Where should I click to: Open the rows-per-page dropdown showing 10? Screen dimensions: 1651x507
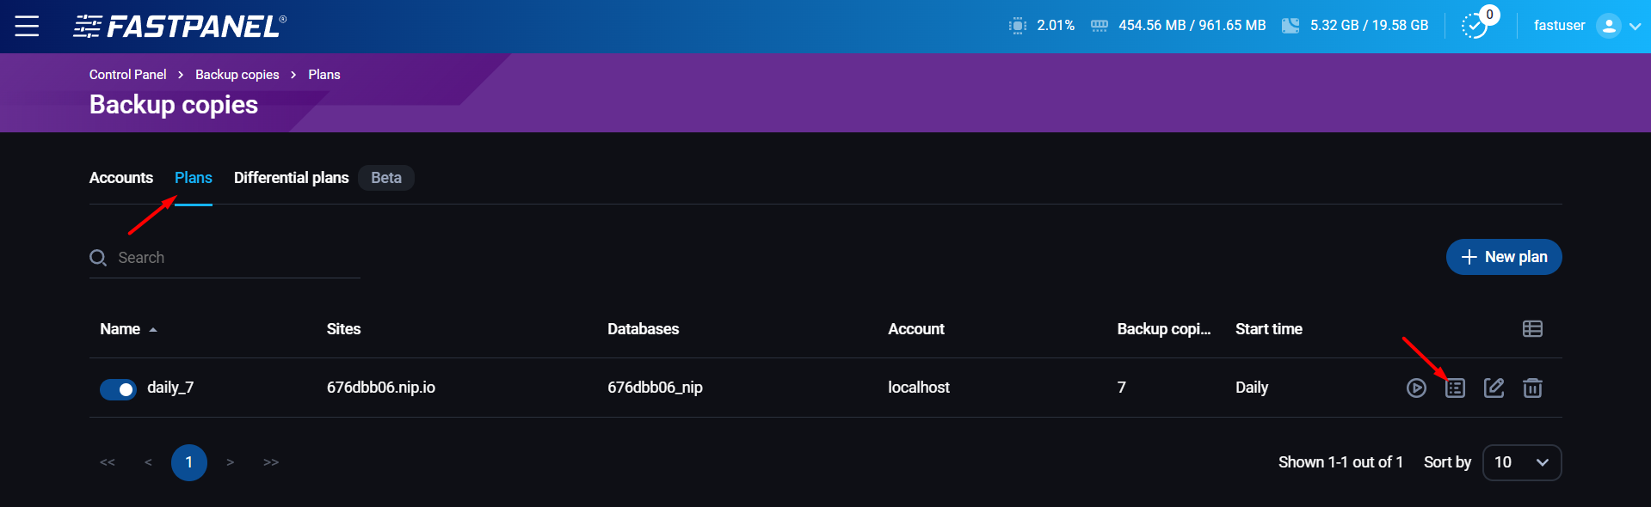tap(1521, 462)
